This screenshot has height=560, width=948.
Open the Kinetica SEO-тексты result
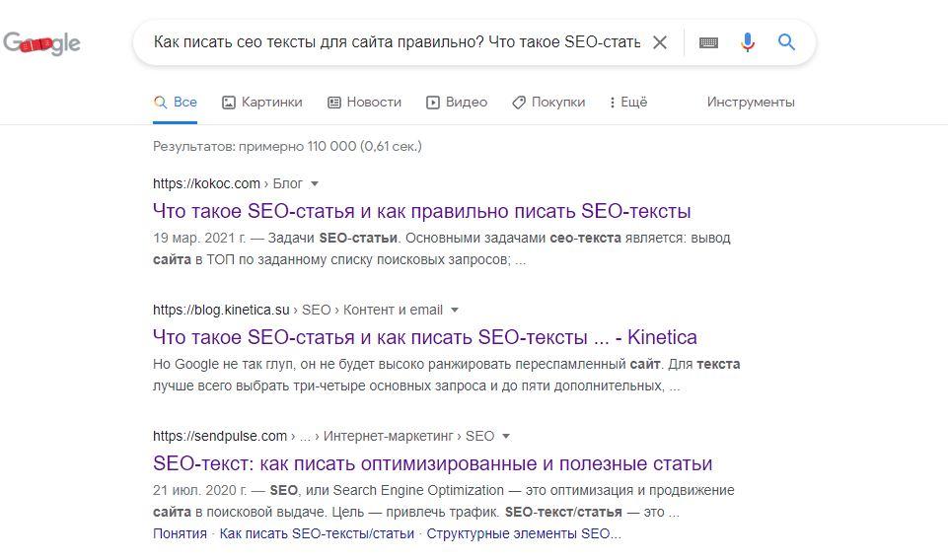[425, 337]
